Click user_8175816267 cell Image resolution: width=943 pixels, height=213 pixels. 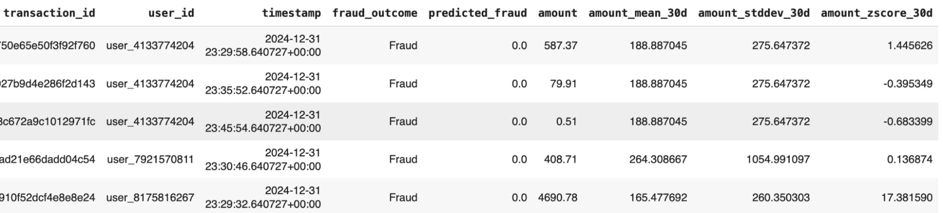click(x=150, y=197)
